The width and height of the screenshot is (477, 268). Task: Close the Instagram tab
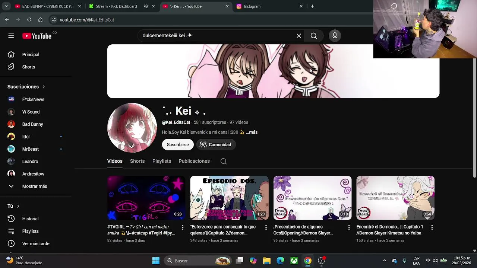(x=301, y=6)
